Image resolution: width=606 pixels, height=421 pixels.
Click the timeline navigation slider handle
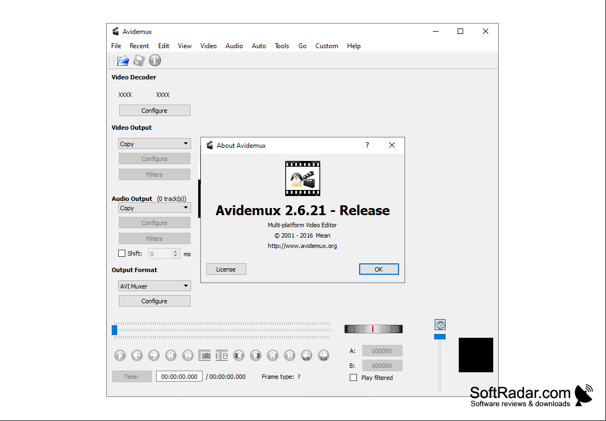114,330
